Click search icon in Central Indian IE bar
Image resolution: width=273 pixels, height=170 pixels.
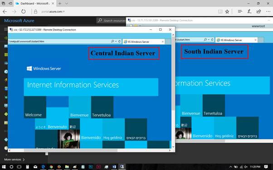coord(112,41)
